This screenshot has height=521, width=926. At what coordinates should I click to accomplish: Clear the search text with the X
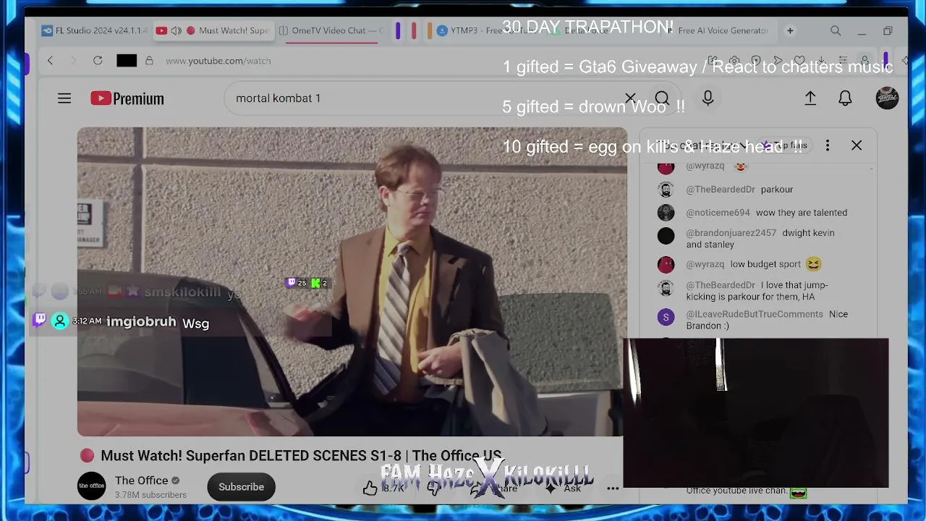click(x=630, y=98)
